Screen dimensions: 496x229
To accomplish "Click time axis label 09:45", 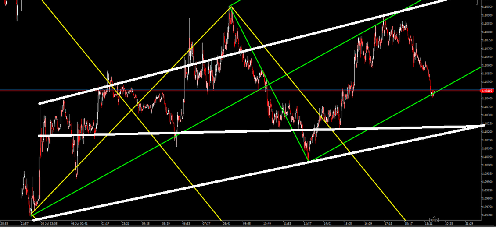I will click(x=247, y=223).
